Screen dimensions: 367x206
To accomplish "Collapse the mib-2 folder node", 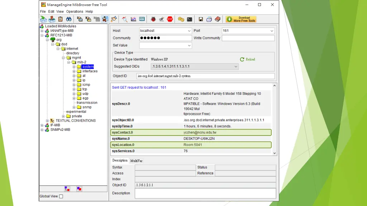I will click(68, 62).
